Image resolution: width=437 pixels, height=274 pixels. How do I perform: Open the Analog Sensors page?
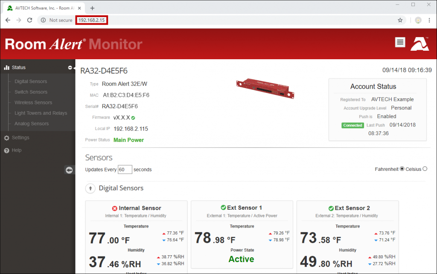coord(31,124)
